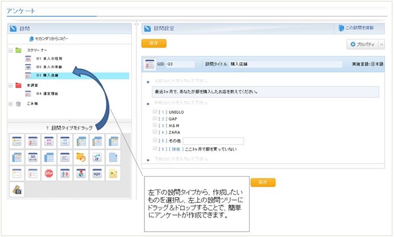Click the 上段コメントを入力して下さい placeholder text
The image size is (394, 237).
click(x=181, y=81)
